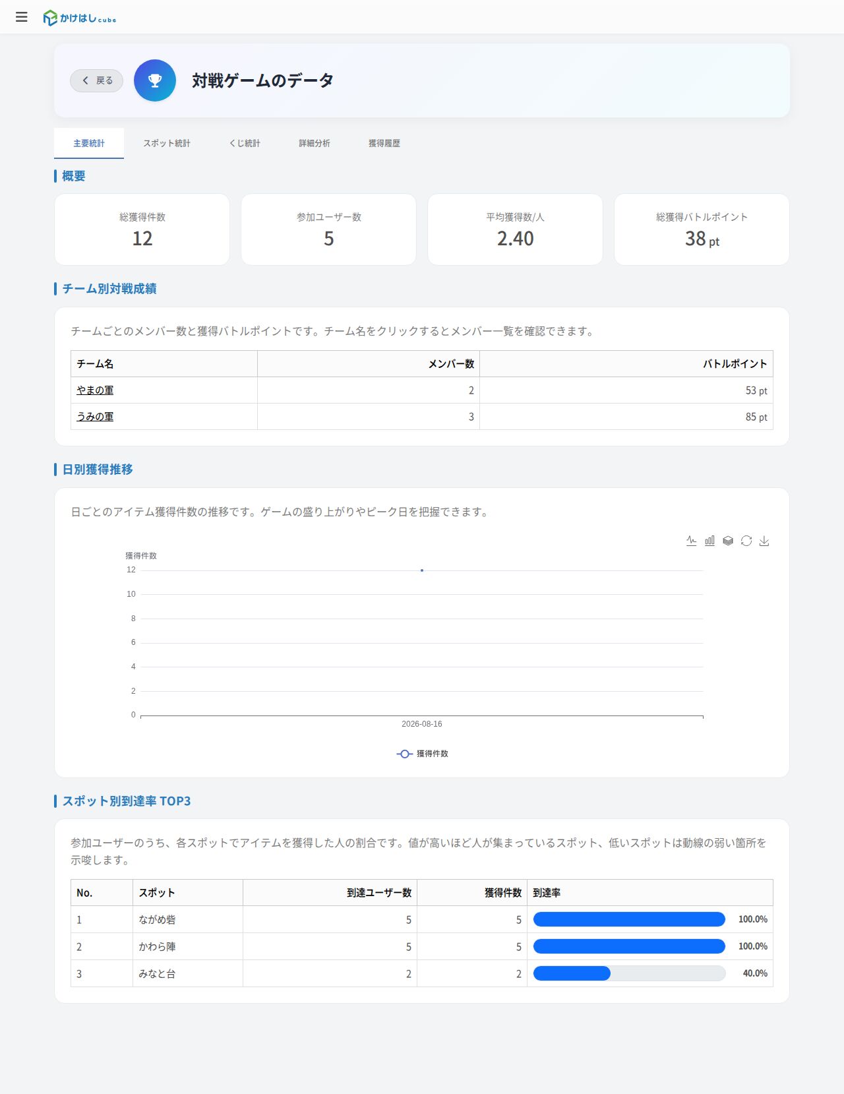Click the みなと台 40.0% progress bar
This screenshot has height=1094, width=844.
coord(629,973)
